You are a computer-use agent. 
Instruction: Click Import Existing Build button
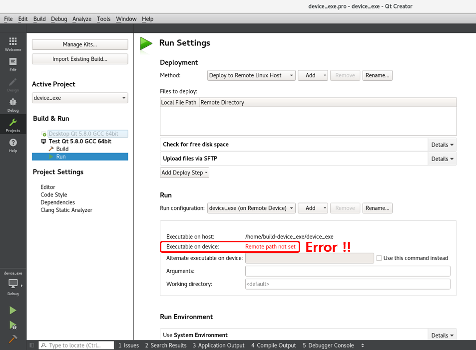80,59
